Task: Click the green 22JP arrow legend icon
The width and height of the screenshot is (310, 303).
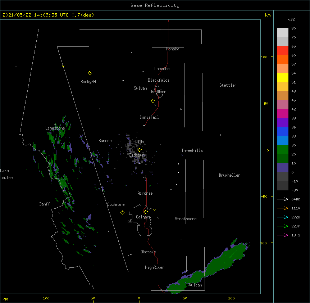Action: click(x=283, y=226)
